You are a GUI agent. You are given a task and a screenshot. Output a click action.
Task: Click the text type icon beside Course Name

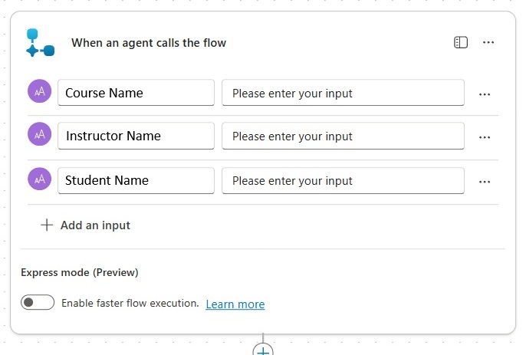[x=39, y=92]
